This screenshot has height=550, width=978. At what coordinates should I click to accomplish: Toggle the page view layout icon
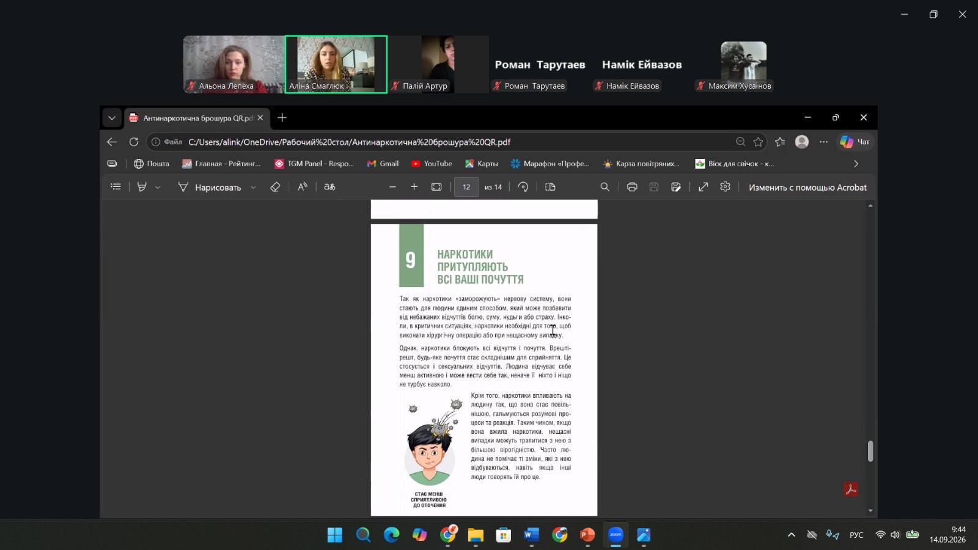[550, 187]
